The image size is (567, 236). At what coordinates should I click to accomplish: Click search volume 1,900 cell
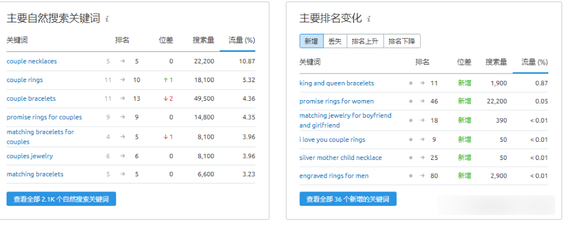tap(499, 83)
